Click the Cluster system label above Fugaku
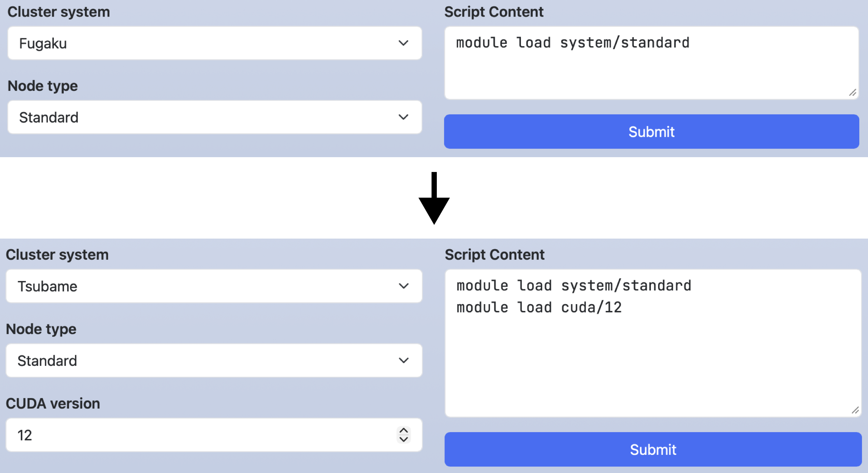Image resolution: width=868 pixels, height=473 pixels. pos(59,12)
